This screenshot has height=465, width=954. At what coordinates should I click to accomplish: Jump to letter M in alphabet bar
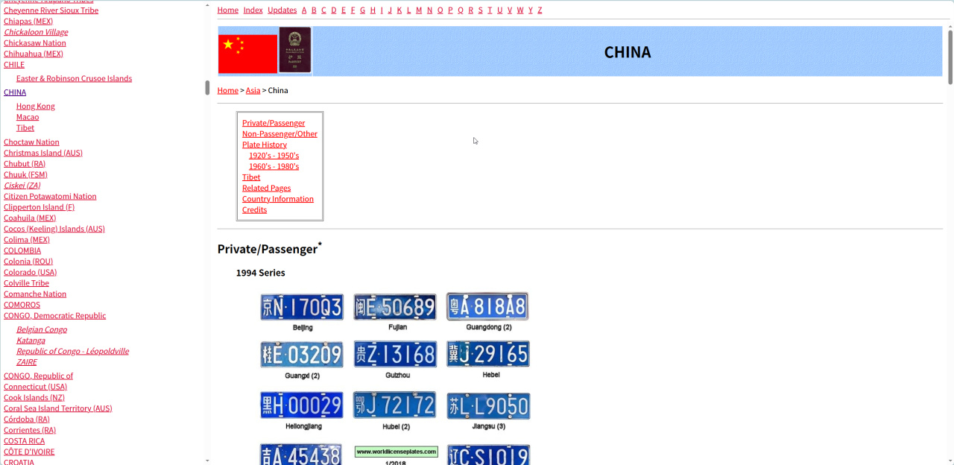(x=419, y=10)
